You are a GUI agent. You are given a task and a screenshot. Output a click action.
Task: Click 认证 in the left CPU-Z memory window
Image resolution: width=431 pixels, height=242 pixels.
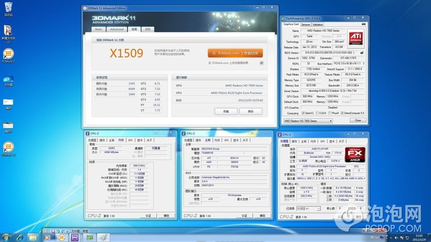click(148, 216)
